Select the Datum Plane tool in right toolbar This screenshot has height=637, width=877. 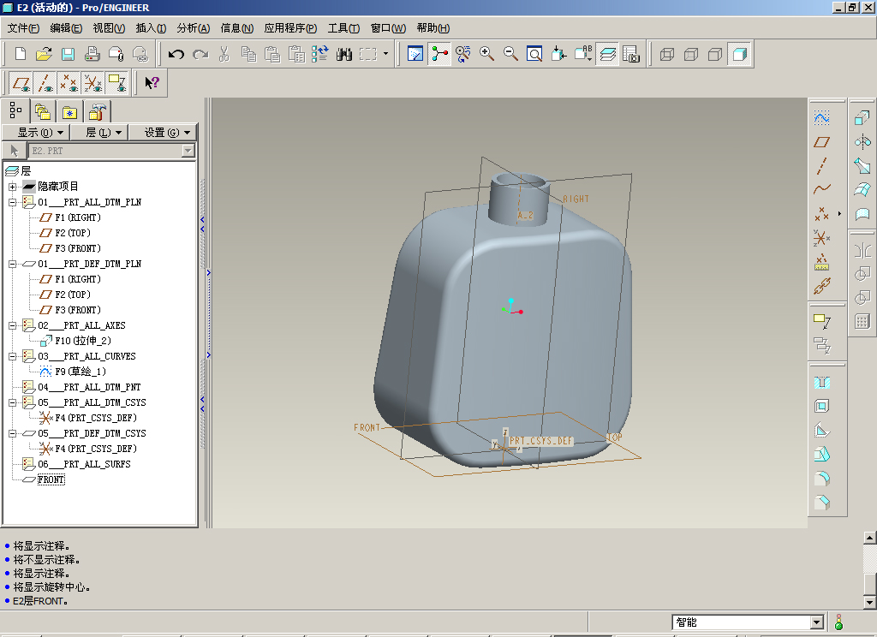(x=821, y=141)
